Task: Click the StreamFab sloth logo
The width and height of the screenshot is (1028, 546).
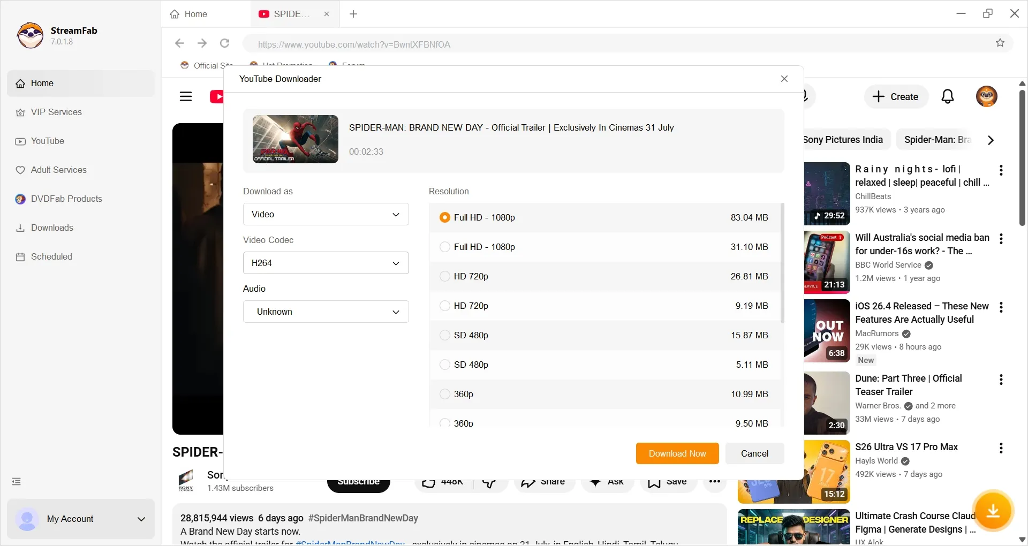Action: (x=30, y=35)
